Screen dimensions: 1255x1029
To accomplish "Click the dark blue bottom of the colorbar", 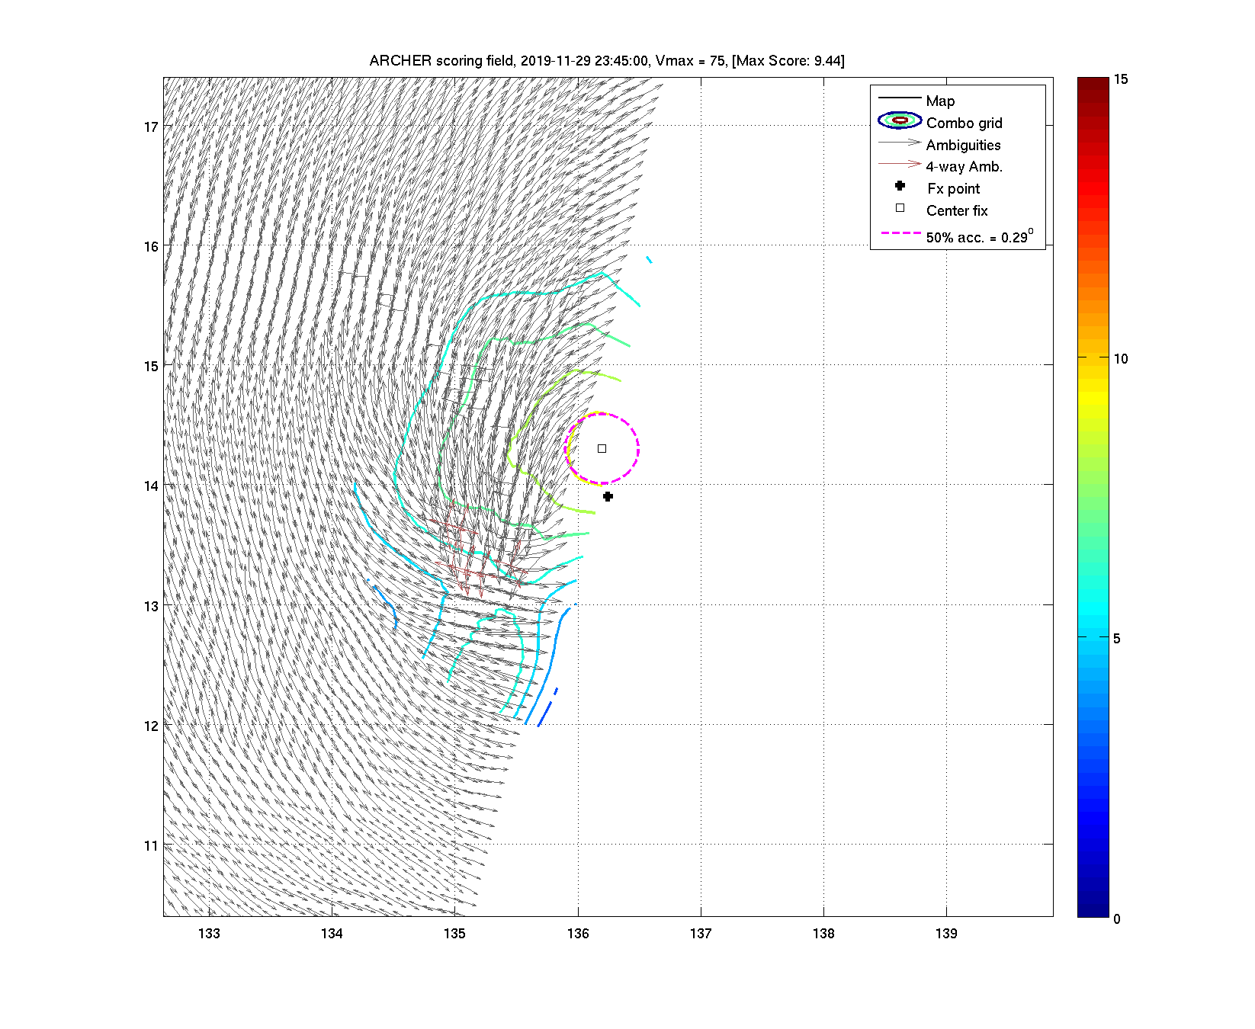I will [1092, 910].
